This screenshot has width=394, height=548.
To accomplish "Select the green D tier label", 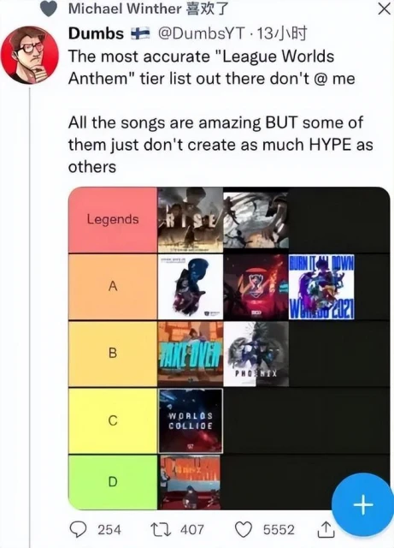I will pyautogui.click(x=113, y=482).
